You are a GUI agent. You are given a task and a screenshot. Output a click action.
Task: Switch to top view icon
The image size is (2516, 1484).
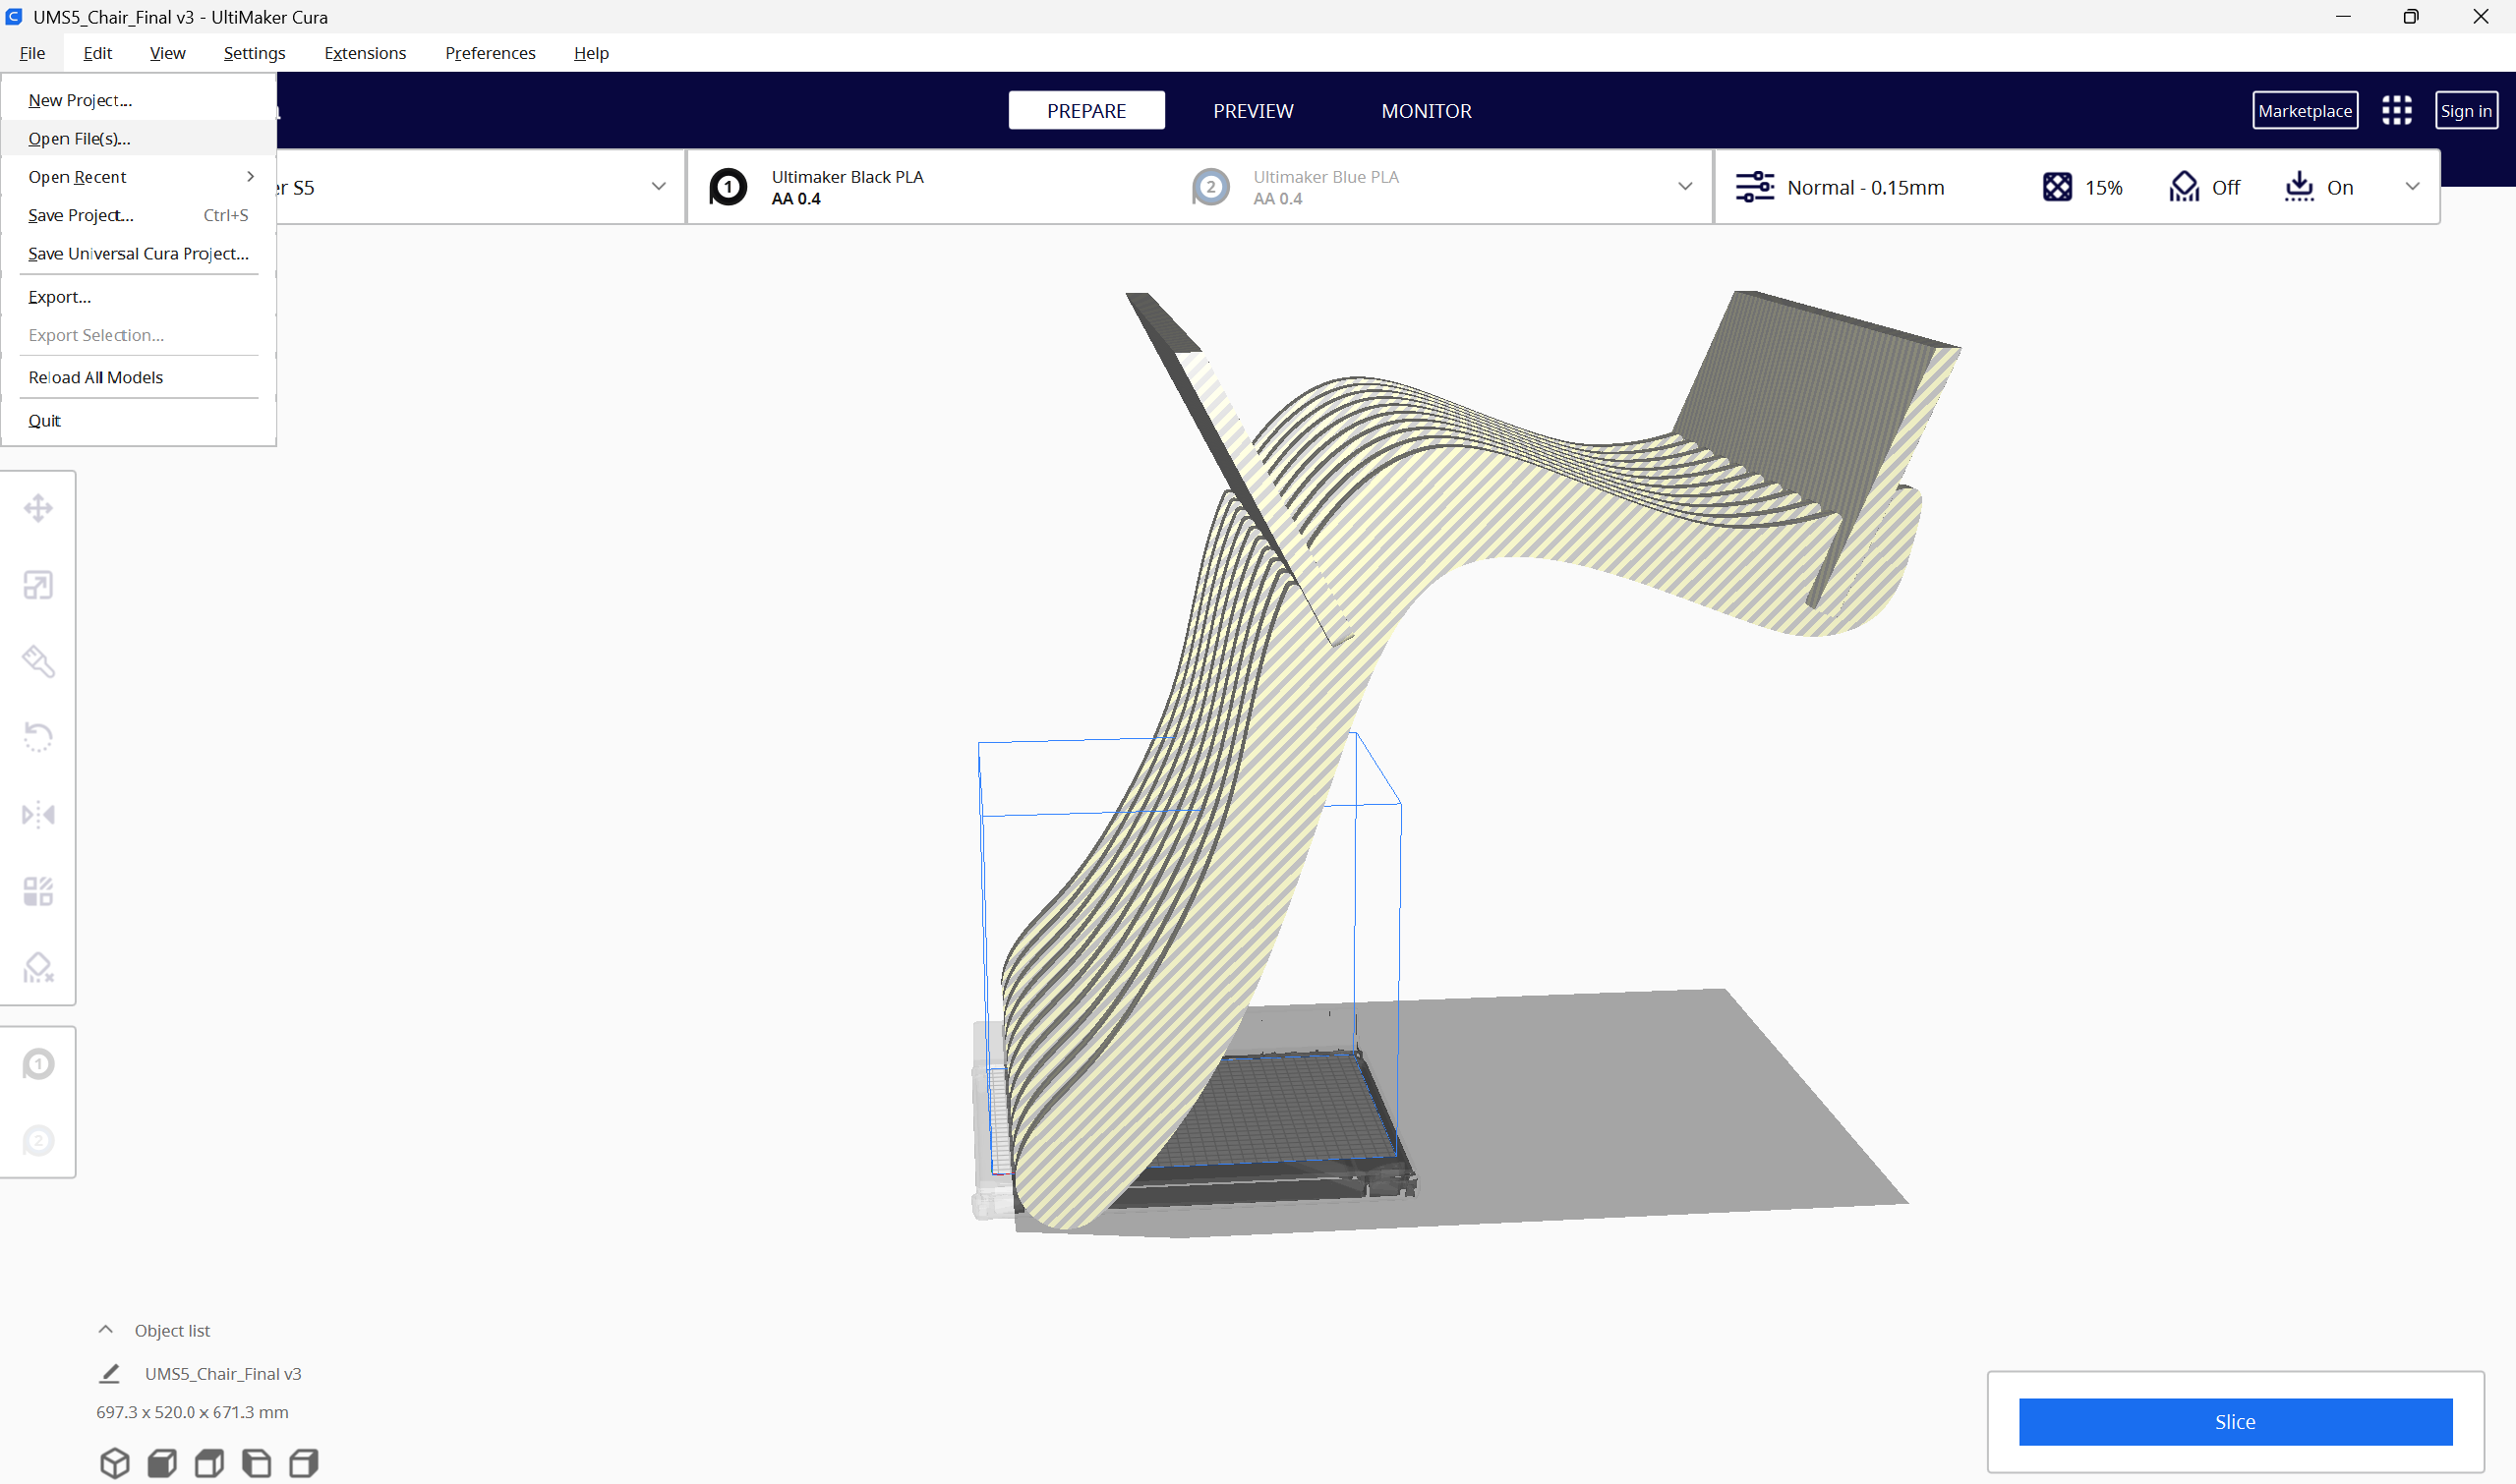pos(209,1463)
